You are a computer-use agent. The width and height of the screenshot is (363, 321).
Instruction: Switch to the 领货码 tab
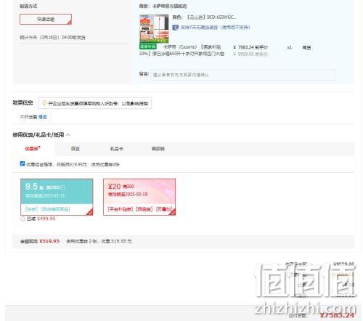pyautogui.click(x=158, y=149)
